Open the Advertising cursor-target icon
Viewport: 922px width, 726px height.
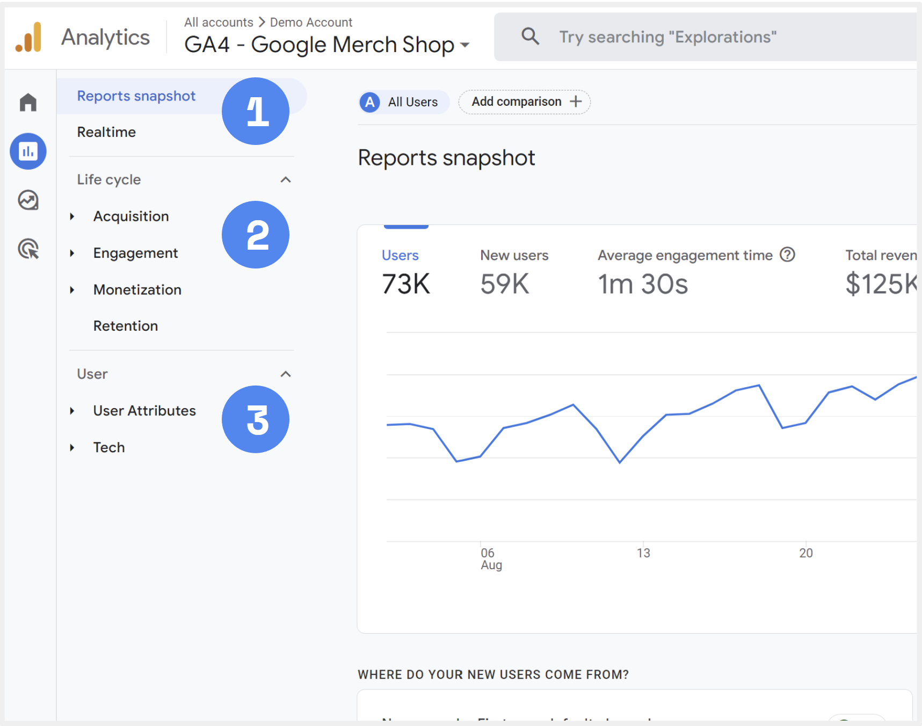pos(28,249)
